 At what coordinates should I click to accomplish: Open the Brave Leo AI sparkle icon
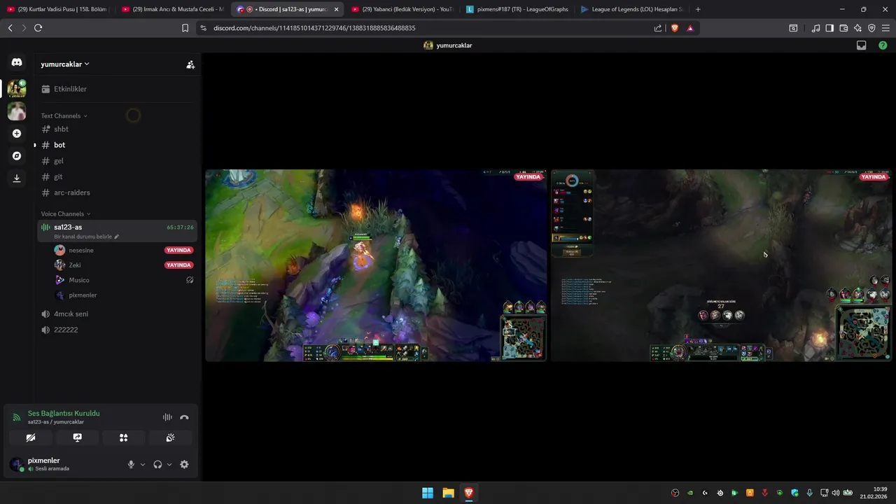pyautogui.click(x=857, y=28)
